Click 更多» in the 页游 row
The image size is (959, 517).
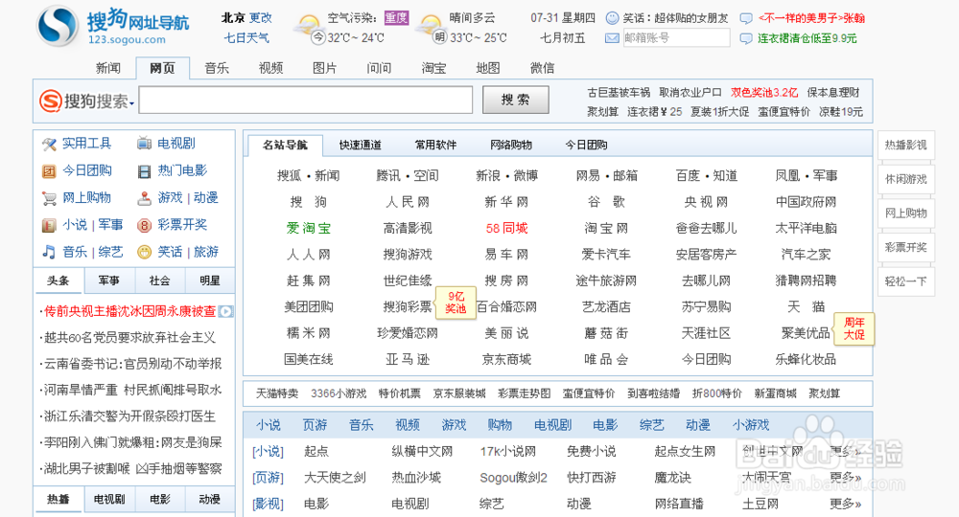click(x=845, y=478)
